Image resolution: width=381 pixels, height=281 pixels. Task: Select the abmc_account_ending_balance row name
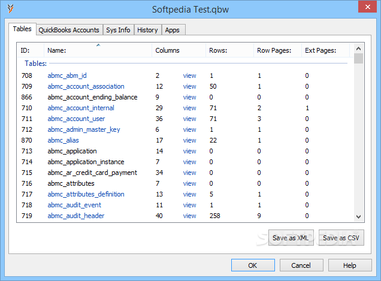click(92, 97)
